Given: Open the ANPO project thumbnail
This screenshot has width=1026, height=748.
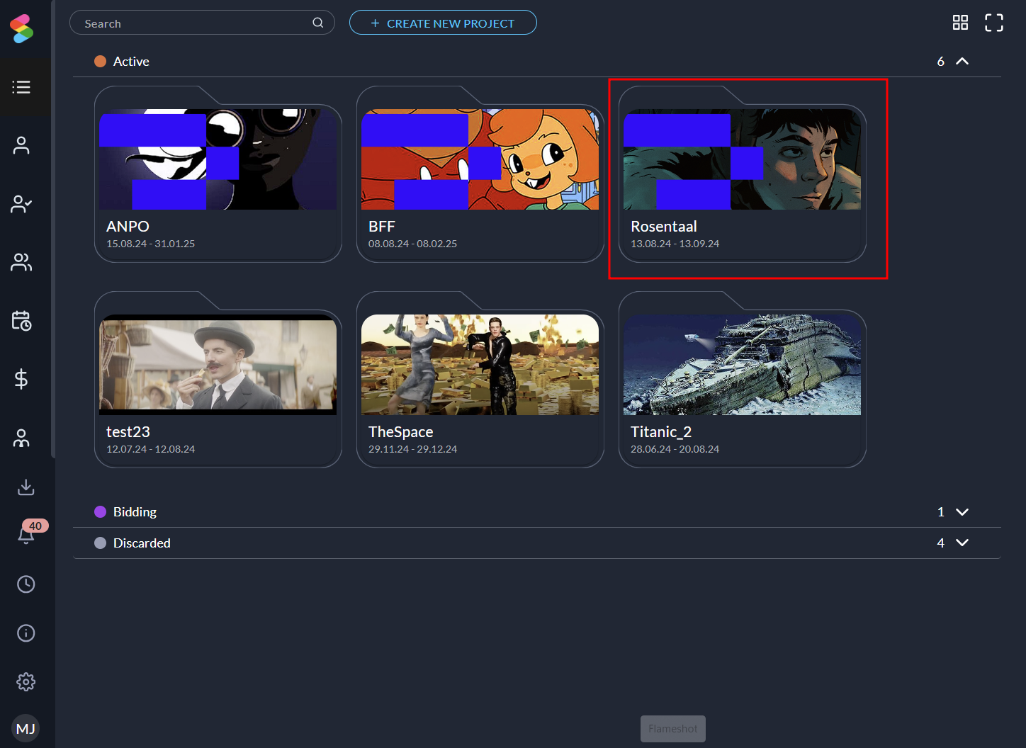Looking at the screenshot, I should coord(218,159).
